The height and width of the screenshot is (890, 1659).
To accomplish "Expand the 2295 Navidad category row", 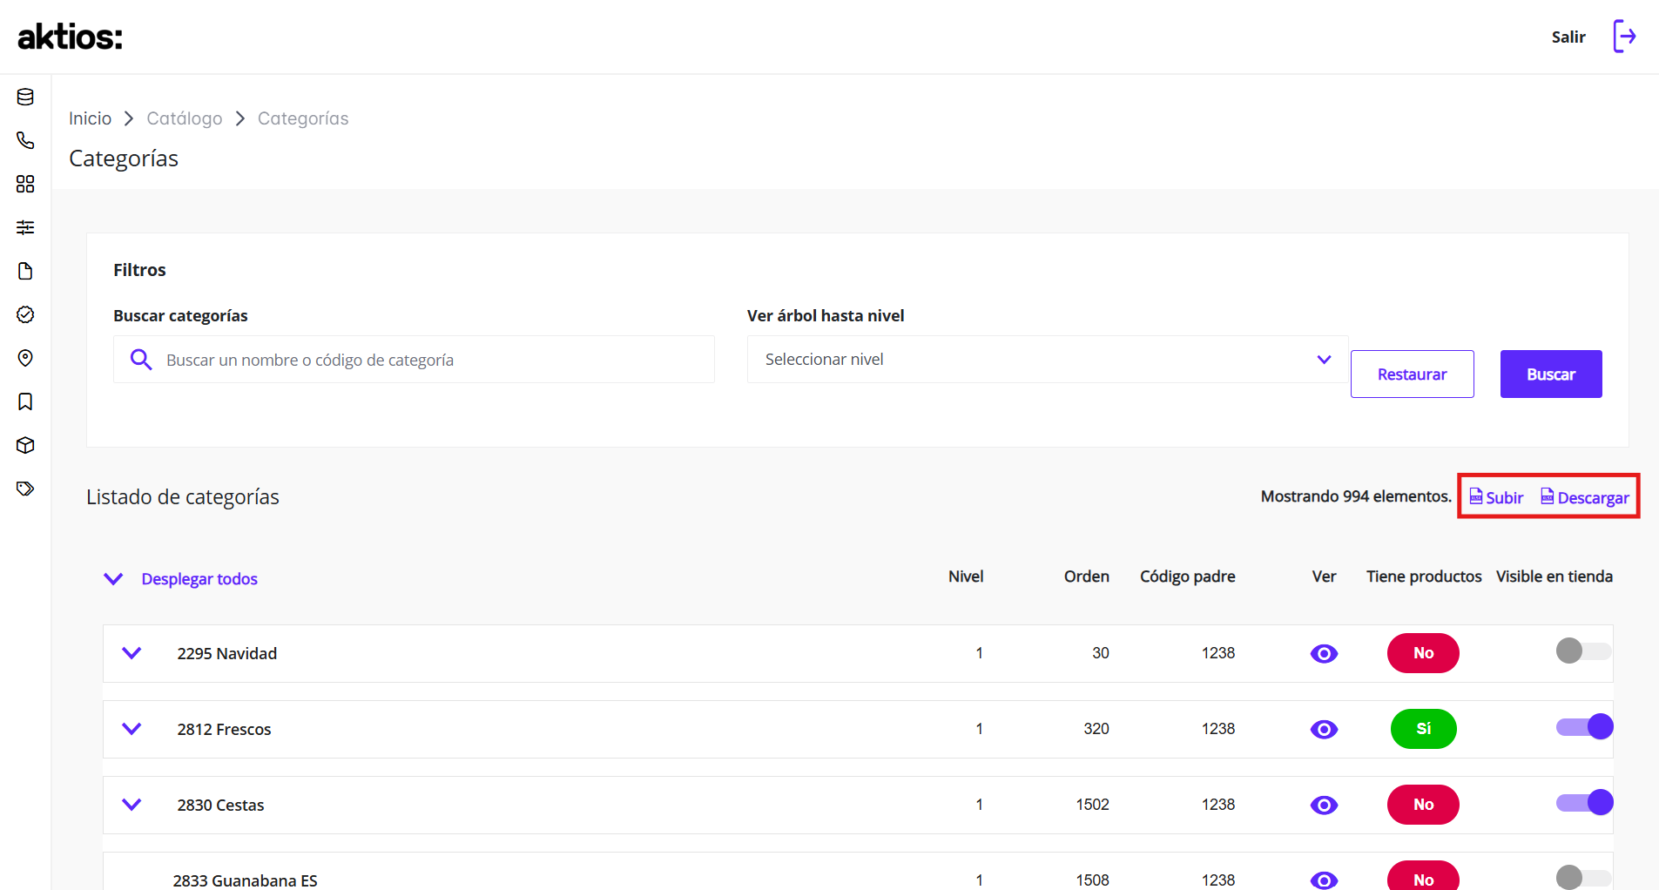I will click(132, 653).
